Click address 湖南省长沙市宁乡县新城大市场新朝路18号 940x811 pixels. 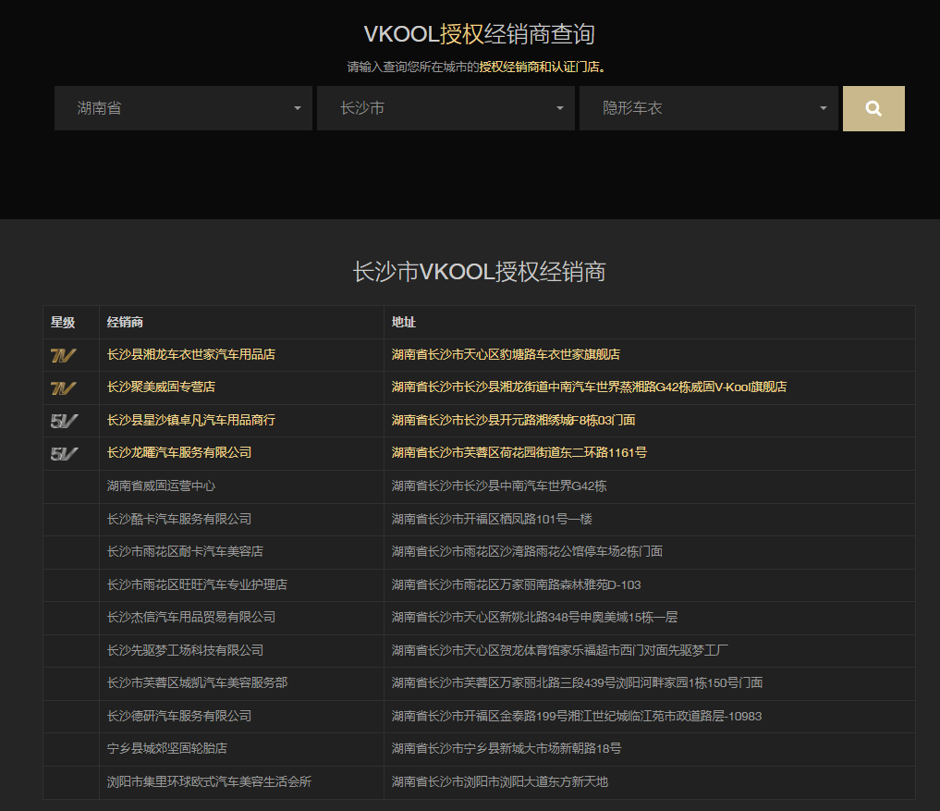coord(506,748)
